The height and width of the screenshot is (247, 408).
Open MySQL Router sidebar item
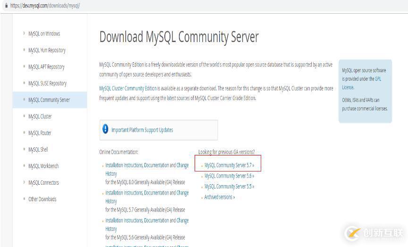pos(40,133)
